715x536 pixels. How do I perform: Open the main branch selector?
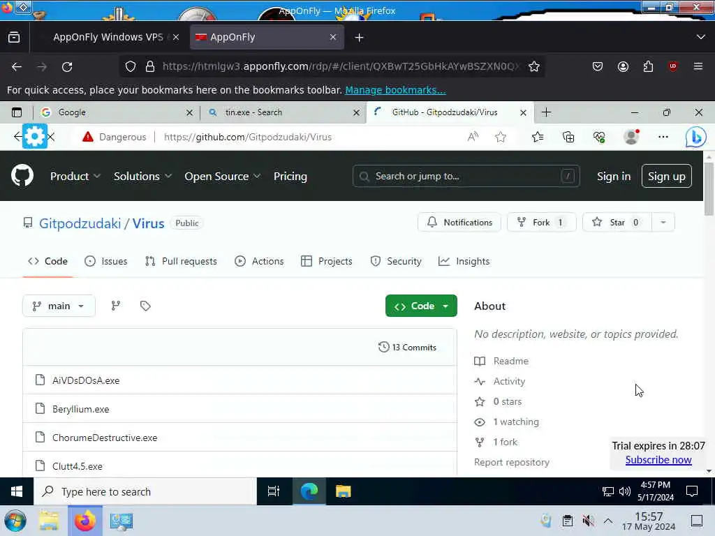point(59,306)
